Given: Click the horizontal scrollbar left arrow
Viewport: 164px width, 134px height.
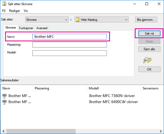Looking at the screenshot, I should [3, 131].
